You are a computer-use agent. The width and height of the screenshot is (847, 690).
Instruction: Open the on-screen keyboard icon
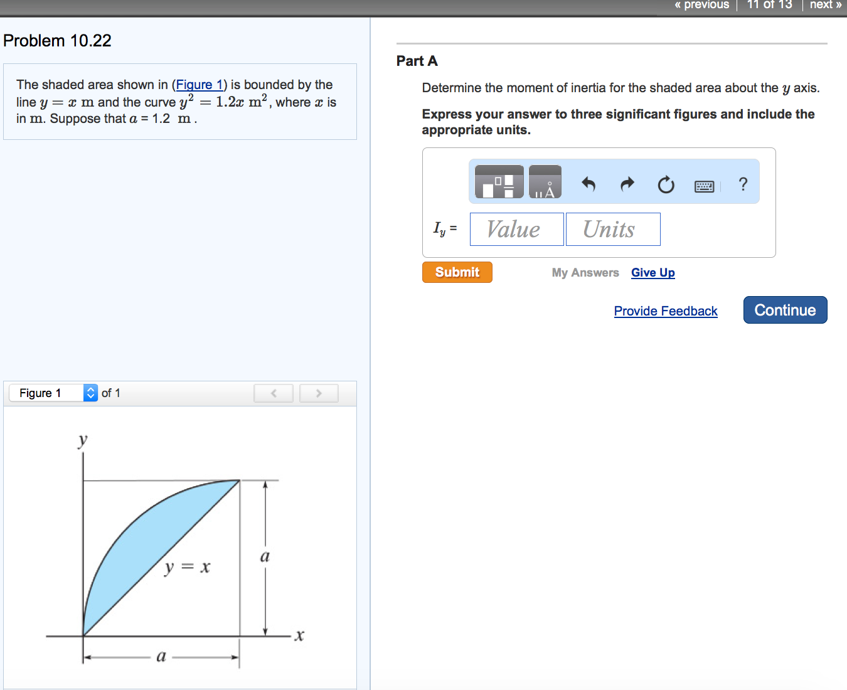[704, 186]
